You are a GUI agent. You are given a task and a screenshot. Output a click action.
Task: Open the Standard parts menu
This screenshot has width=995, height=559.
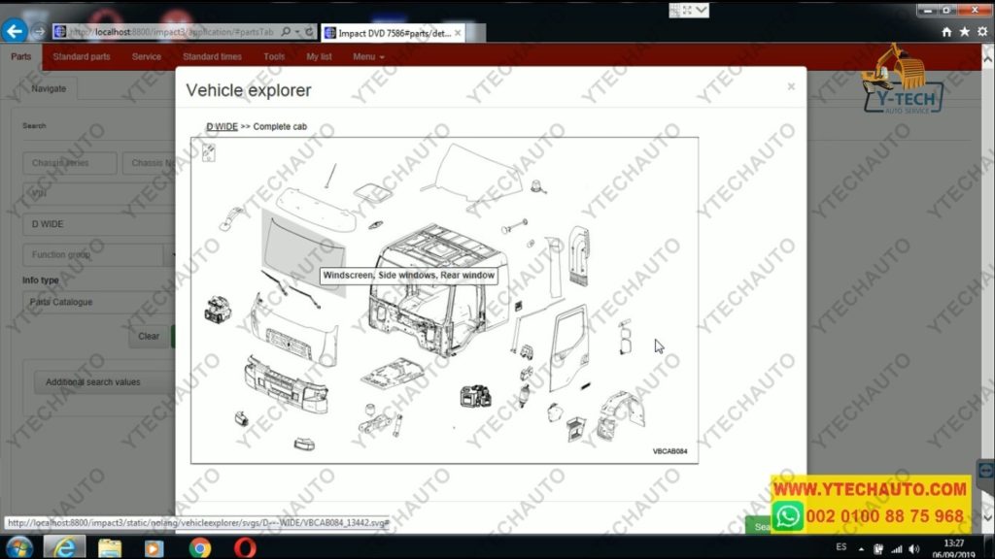[x=82, y=56]
